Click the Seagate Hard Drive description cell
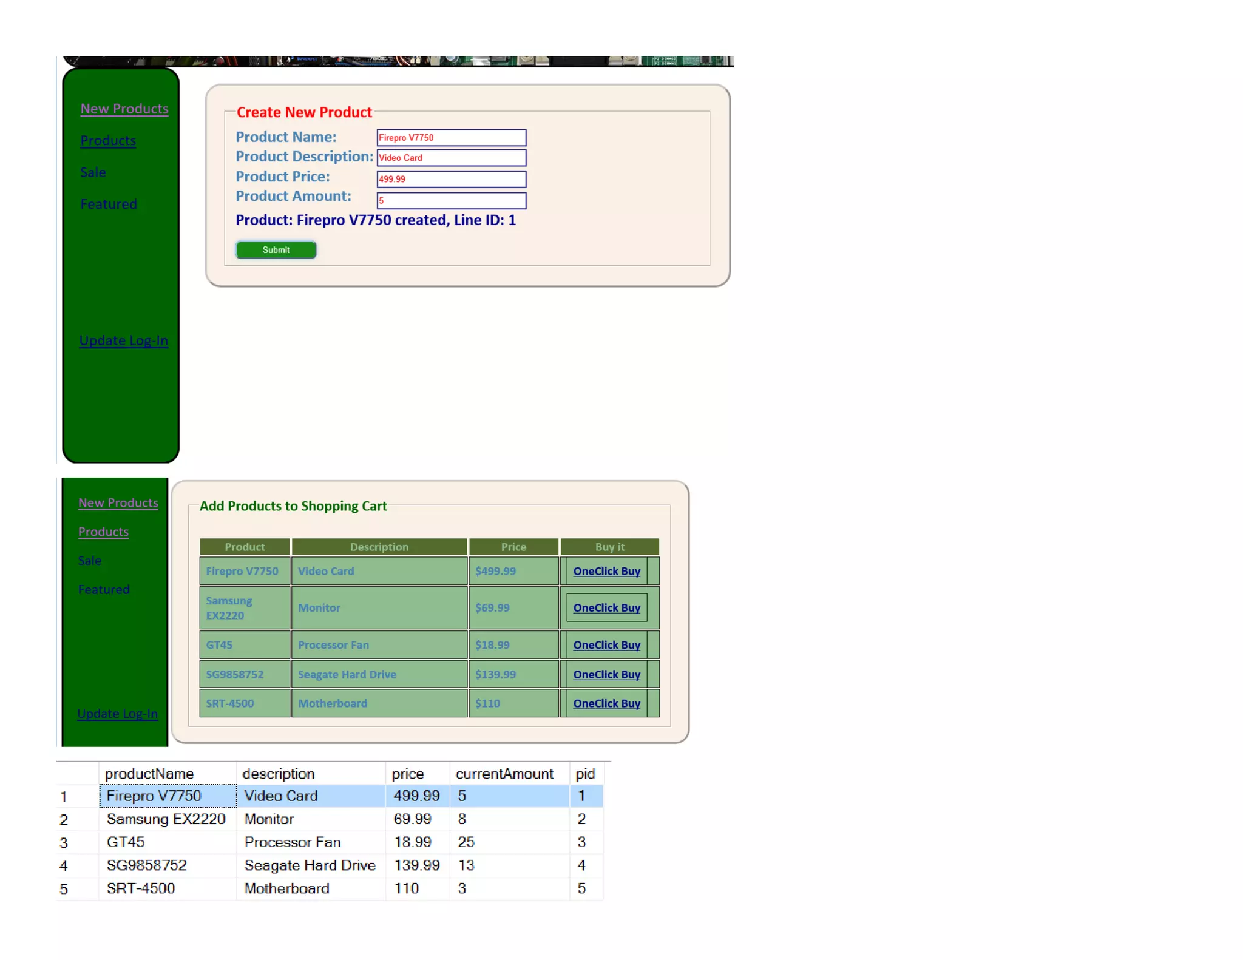The height and width of the screenshot is (960, 1243). pyautogui.click(x=310, y=865)
